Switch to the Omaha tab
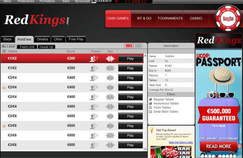This screenshot has height=158, width=243. (42, 39)
